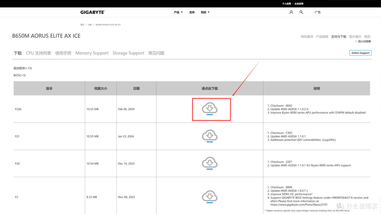The image size is (381, 214).
Task: Download the F22b BIOS file
Action: pyautogui.click(x=210, y=108)
